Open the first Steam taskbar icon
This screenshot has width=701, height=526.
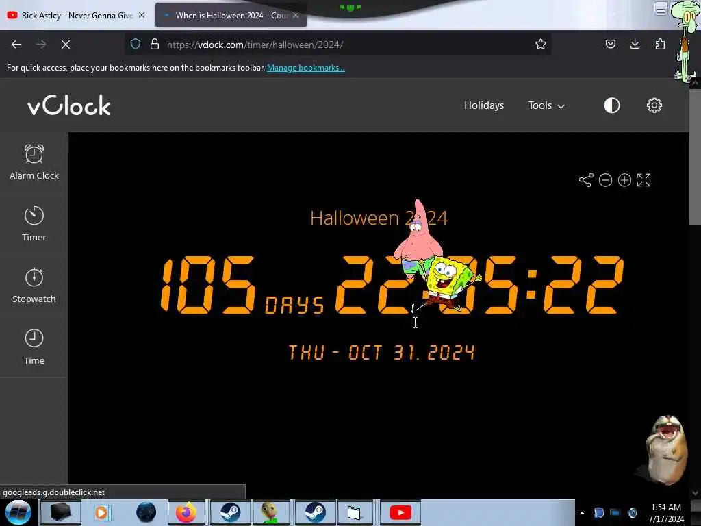tap(230, 512)
